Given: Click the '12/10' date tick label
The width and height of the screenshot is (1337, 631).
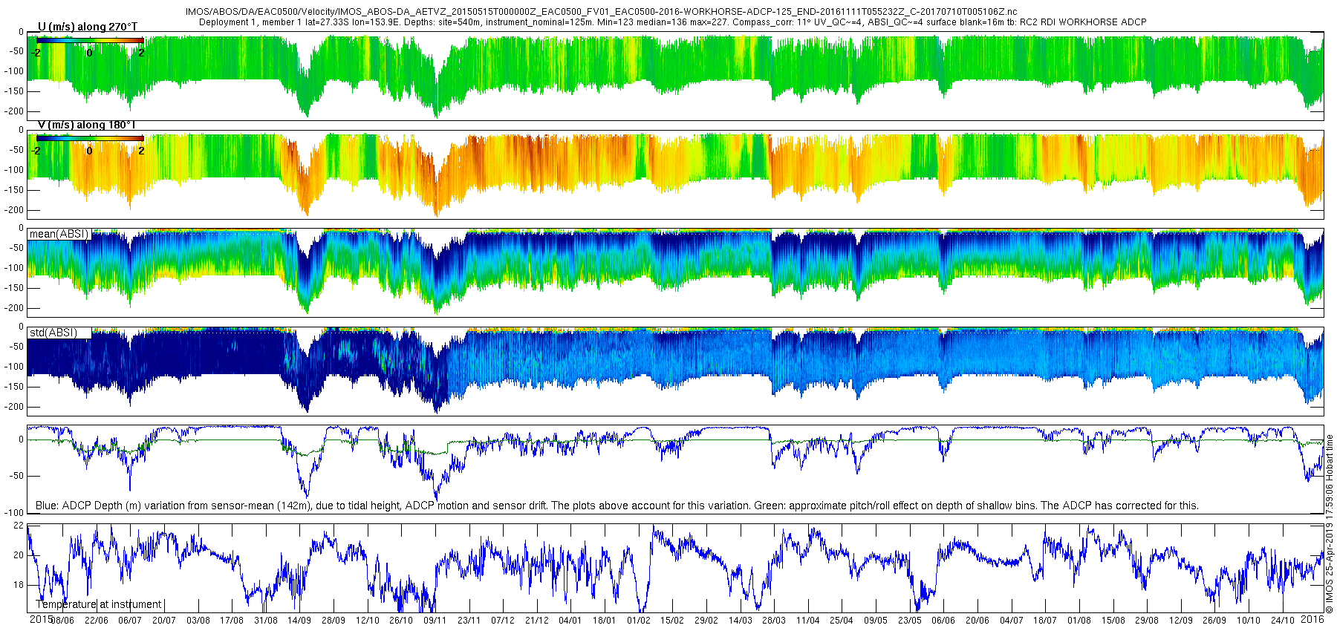Looking at the screenshot, I should click(368, 621).
